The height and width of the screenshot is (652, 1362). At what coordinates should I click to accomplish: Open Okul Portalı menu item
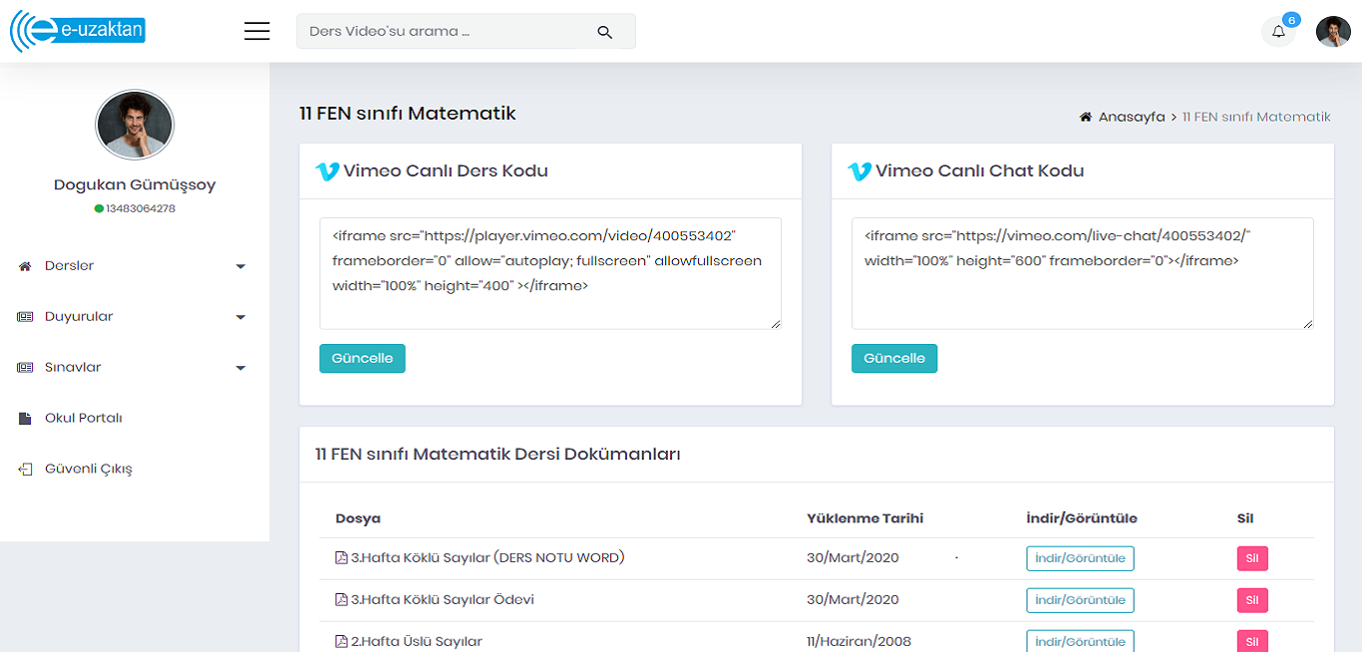click(x=84, y=419)
